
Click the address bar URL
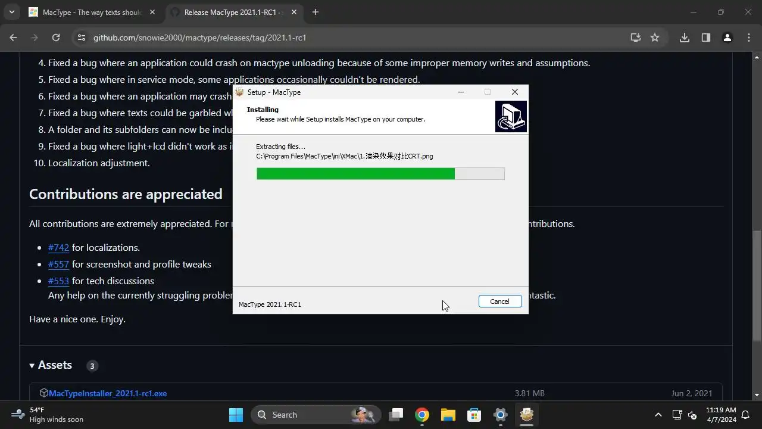(x=199, y=38)
